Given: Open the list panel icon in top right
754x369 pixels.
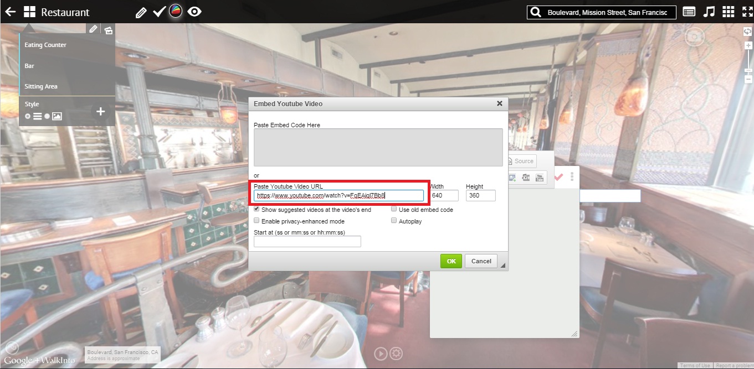Looking at the screenshot, I should pyautogui.click(x=689, y=12).
